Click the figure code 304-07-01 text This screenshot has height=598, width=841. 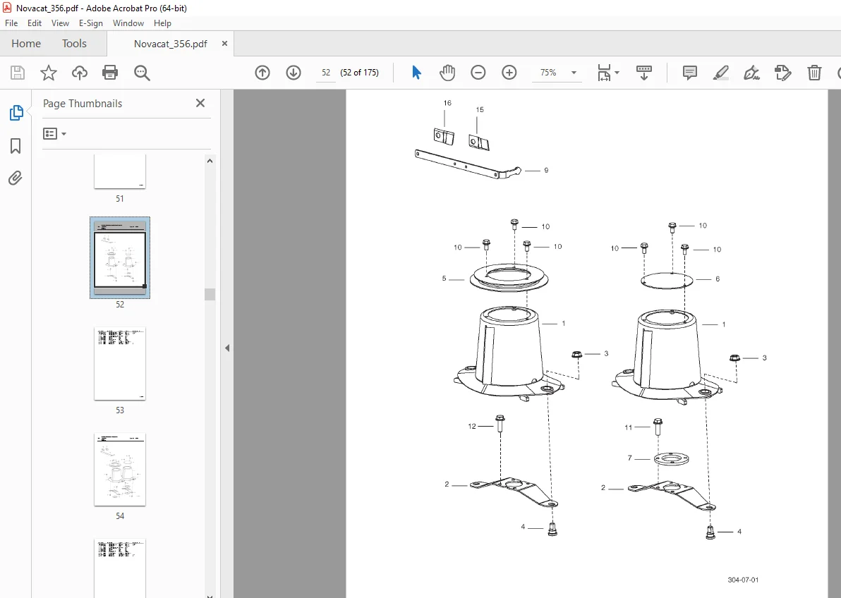(x=743, y=580)
